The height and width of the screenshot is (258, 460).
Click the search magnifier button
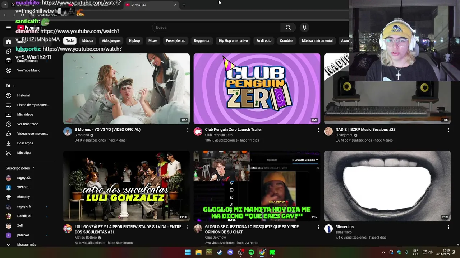(x=288, y=28)
